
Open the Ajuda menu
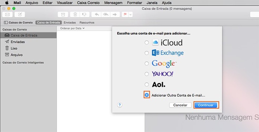tap(167, 3)
